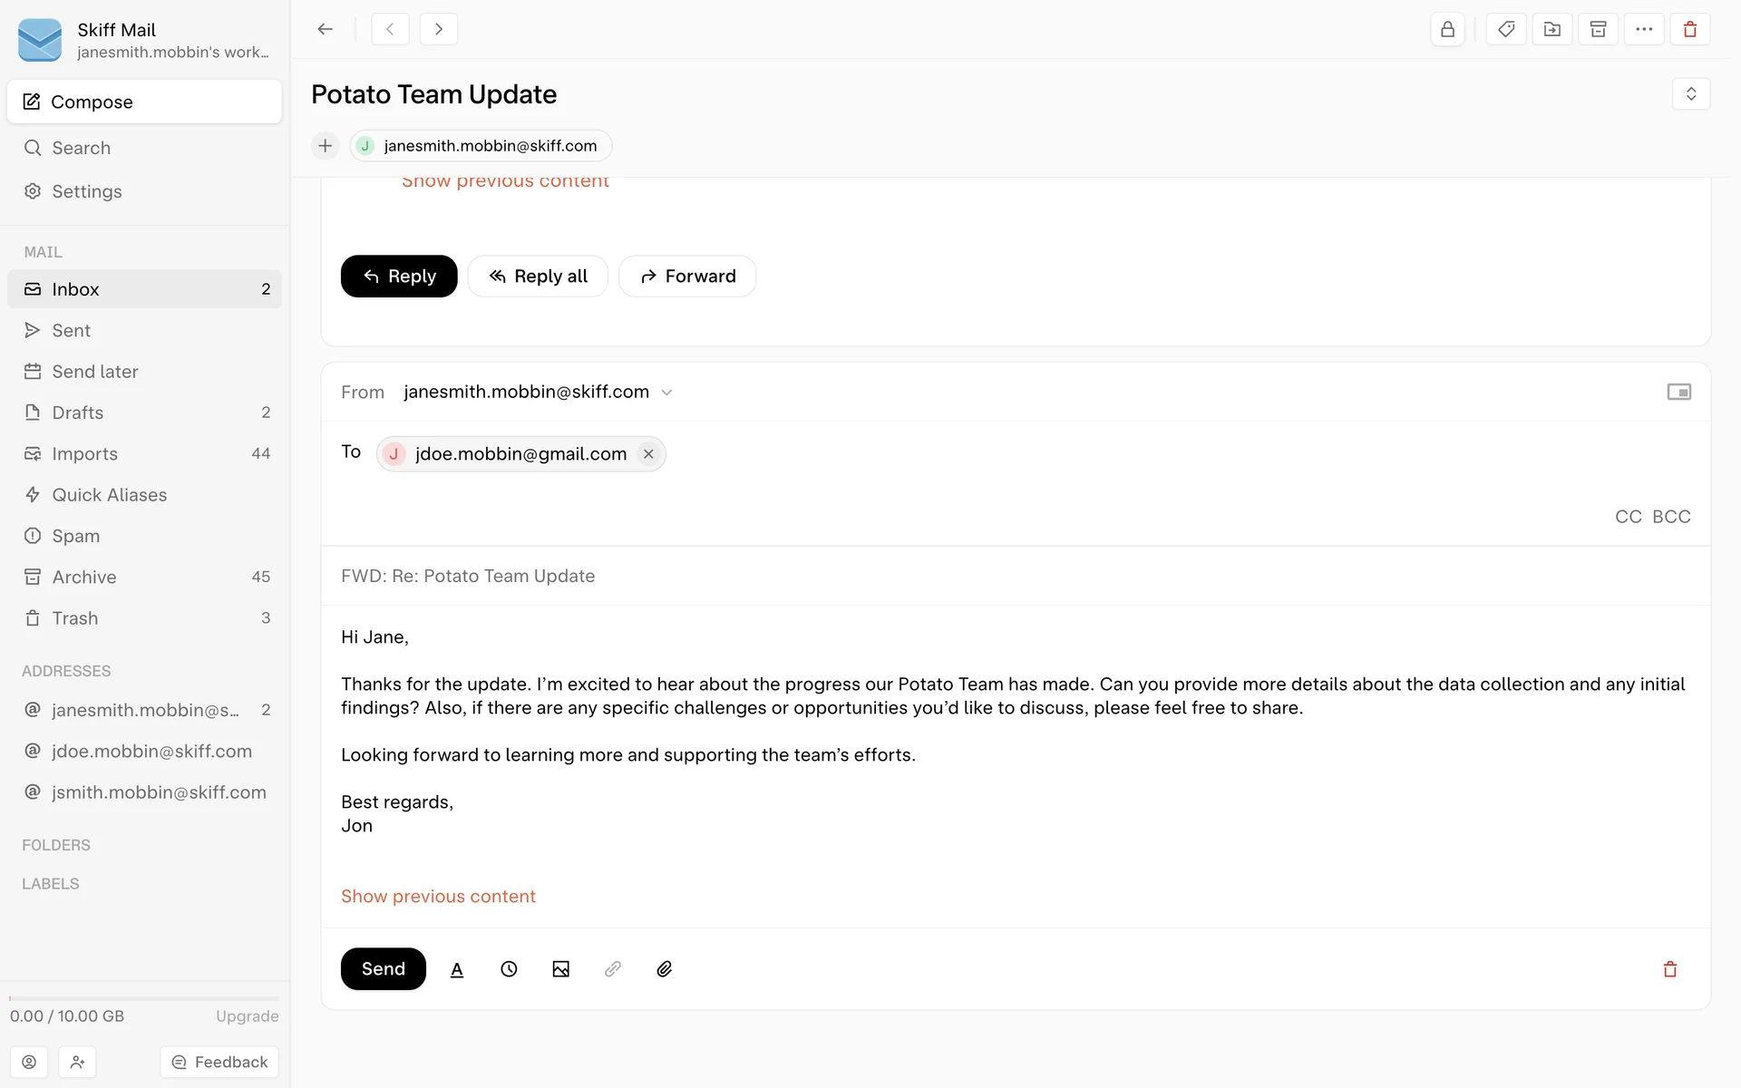
Task: Click the Send button
Action: click(x=383, y=969)
